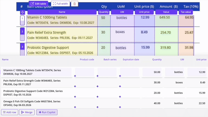The width and height of the screenshot is (208, 117).
Task: Click Copilot sparkle for Omega-3 expiration date
Action: (120, 107)
